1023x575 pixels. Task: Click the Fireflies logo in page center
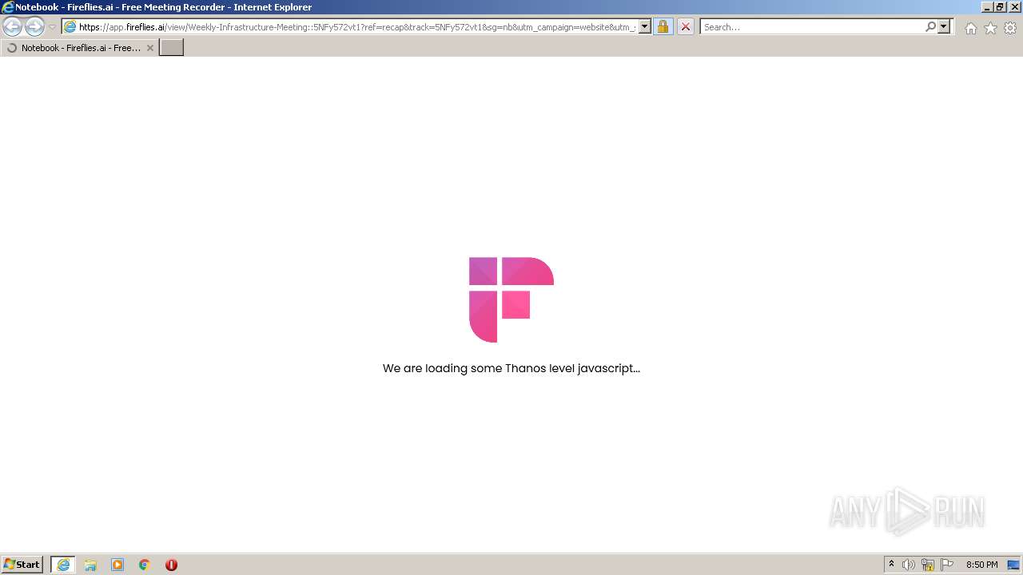coord(511,299)
